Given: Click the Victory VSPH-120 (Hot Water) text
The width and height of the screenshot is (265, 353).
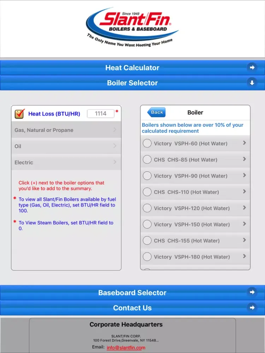Looking at the screenshot, I should point(192,208).
